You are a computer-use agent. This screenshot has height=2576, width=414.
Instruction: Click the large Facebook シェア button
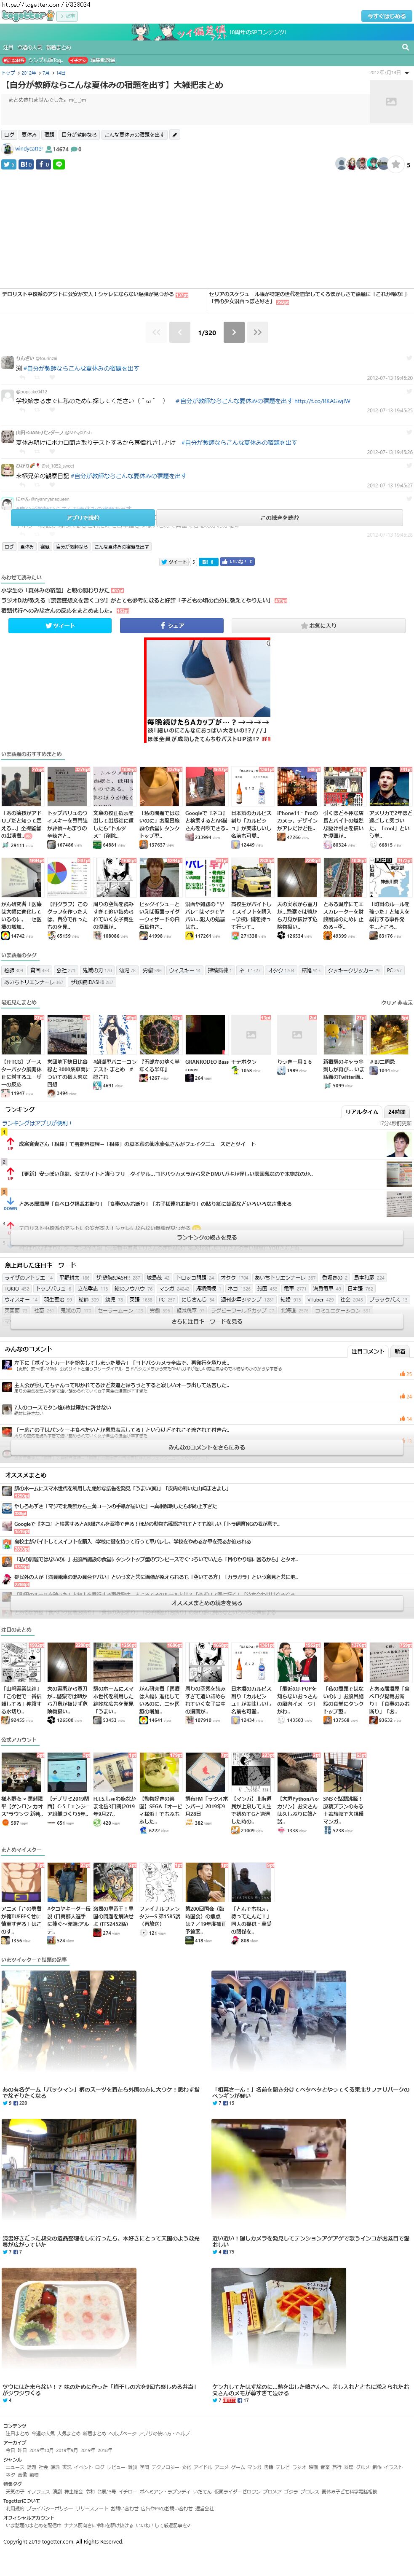tap(172, 625)
